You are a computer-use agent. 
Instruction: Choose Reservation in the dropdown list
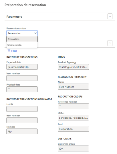pyautogui.click(x=22, y=39)
